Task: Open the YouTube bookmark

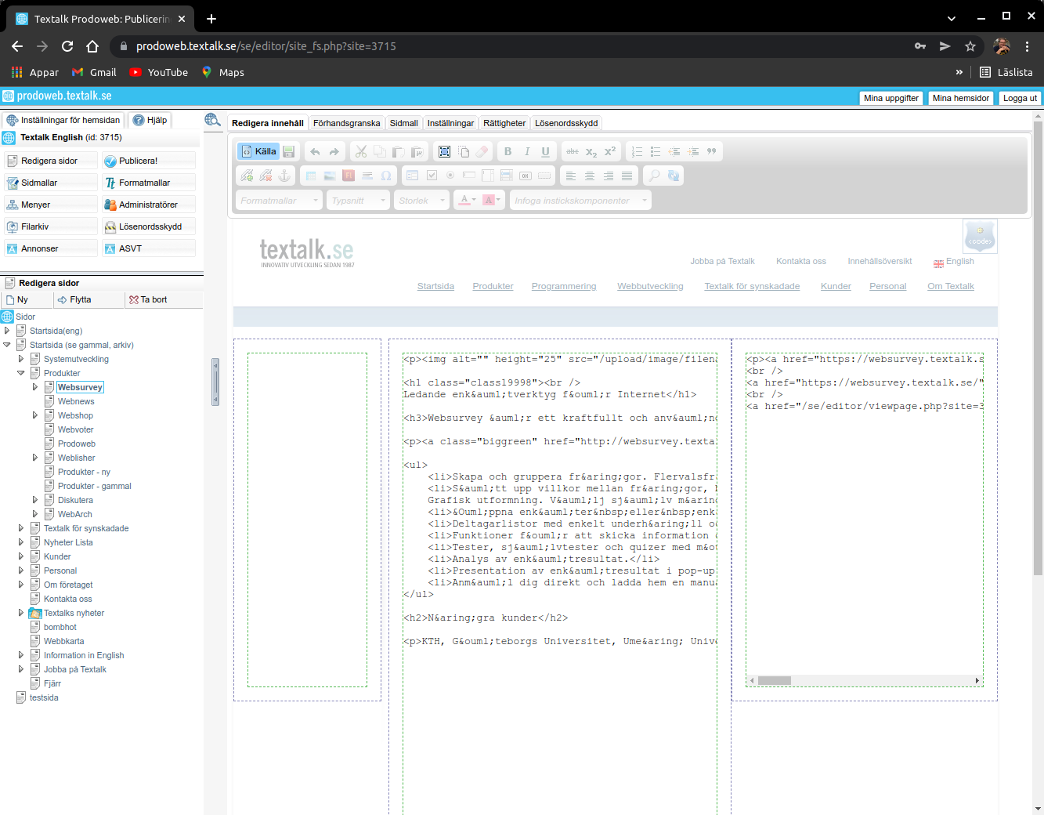Action: click(159, 72)
